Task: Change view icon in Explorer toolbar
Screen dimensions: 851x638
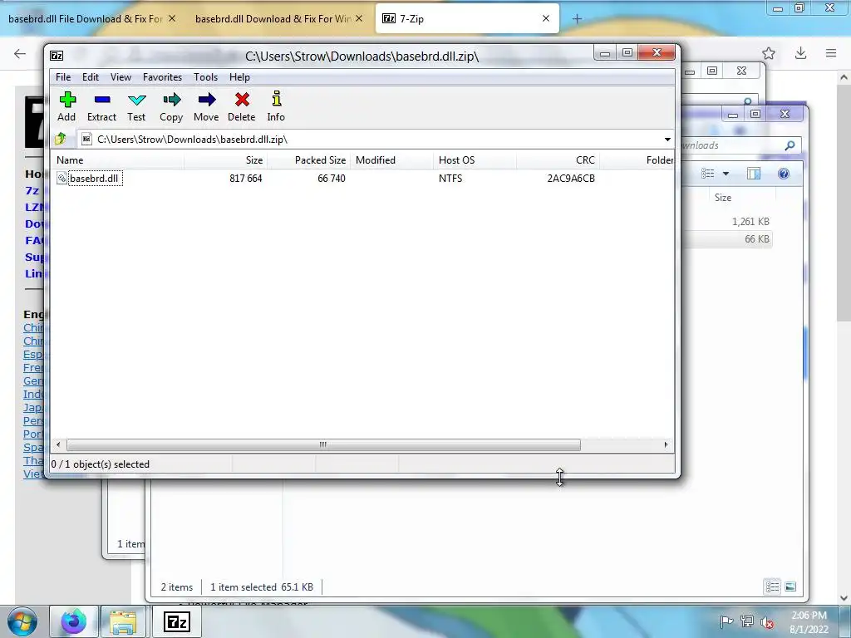Action: point(708,174)
